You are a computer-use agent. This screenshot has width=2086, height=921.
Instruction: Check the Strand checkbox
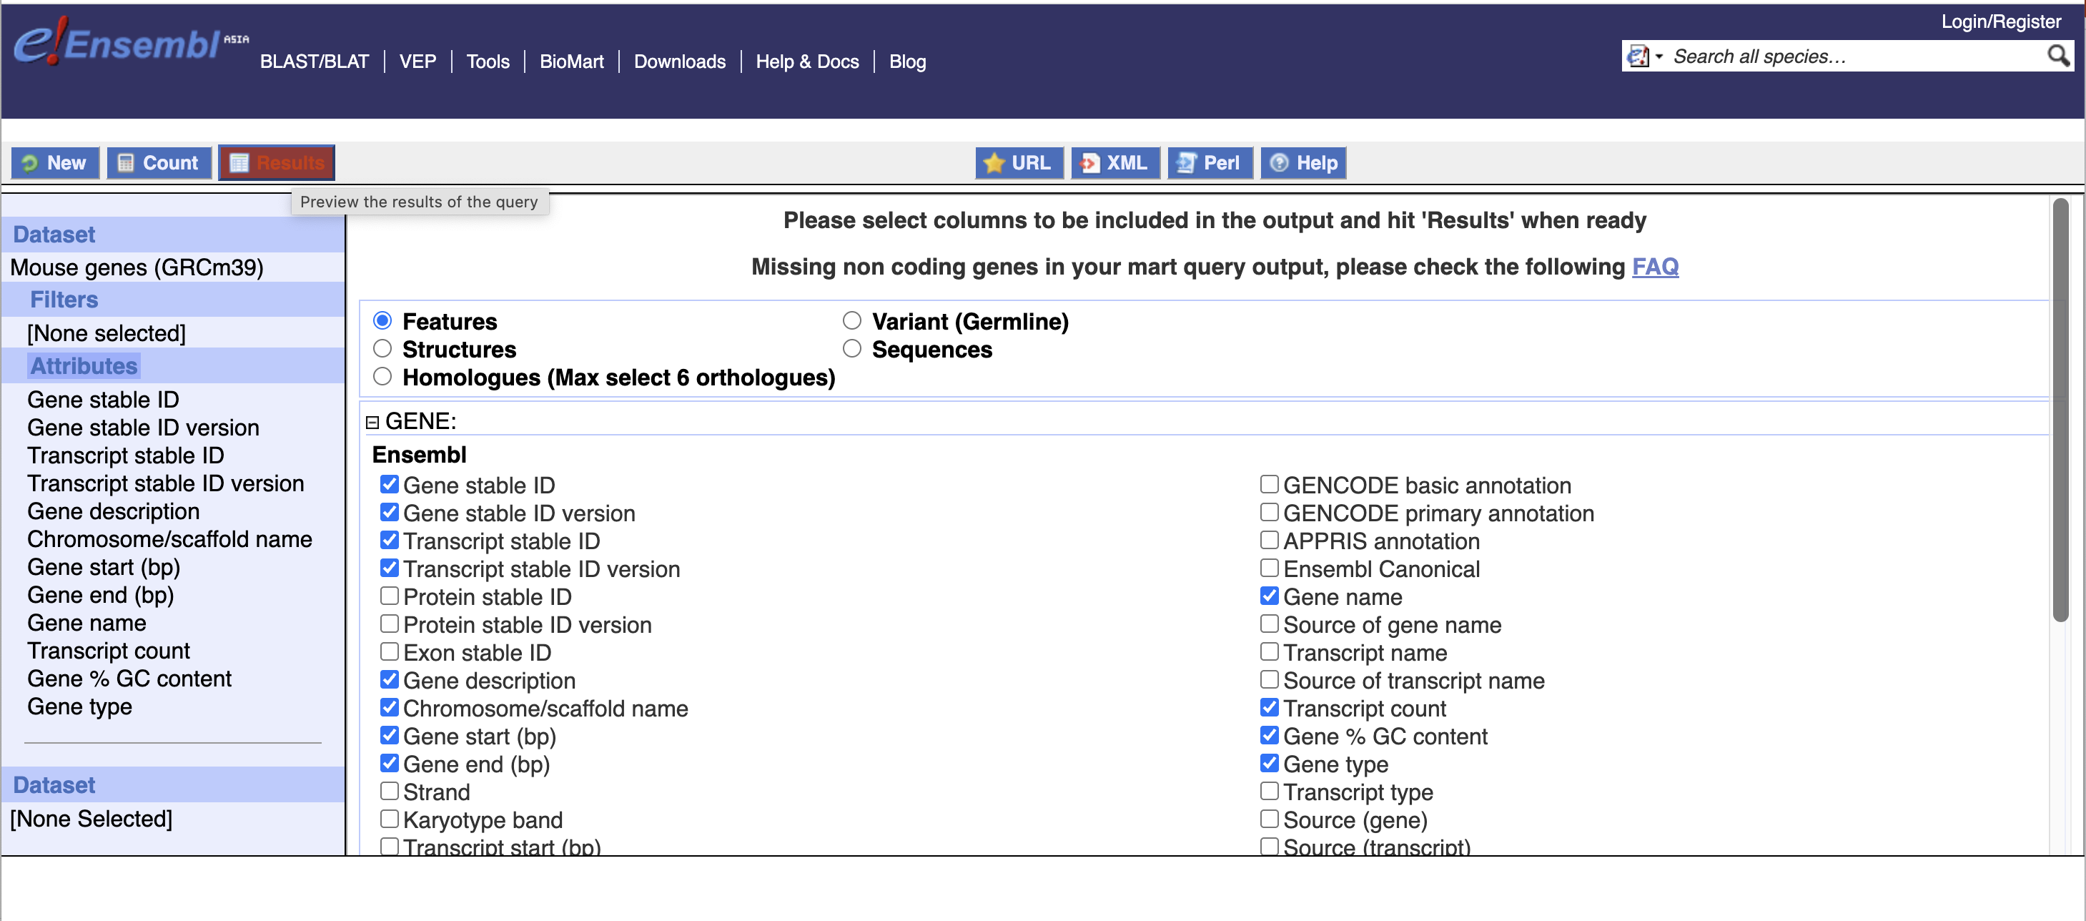coord(390,792)
